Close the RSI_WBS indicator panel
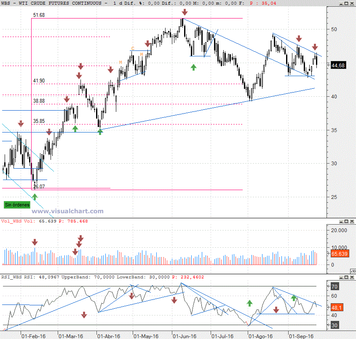Image resolution: width=356 pixels, height=339 pixels. click(x=352, y=277)
